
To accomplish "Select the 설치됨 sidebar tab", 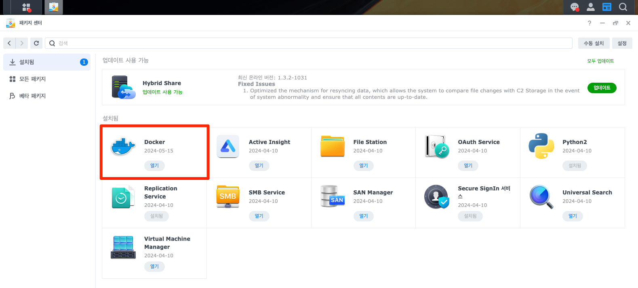I will (47, 62).
